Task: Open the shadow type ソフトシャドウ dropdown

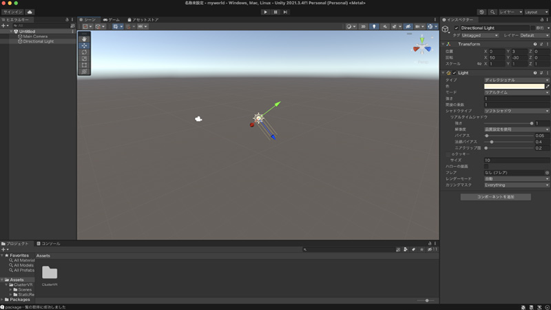Action: click(516, 111)
